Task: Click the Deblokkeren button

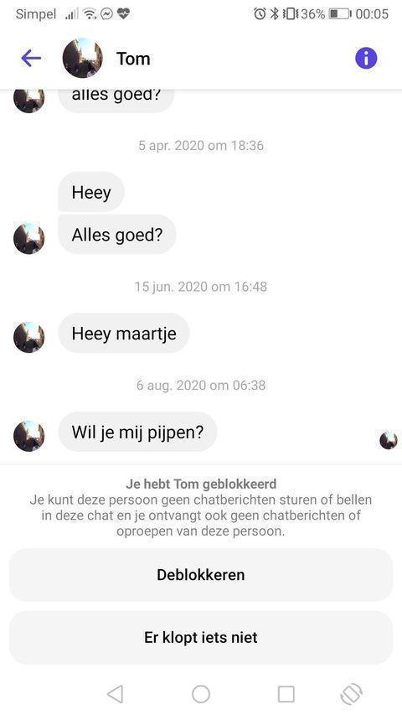Action: pos(201,574)
